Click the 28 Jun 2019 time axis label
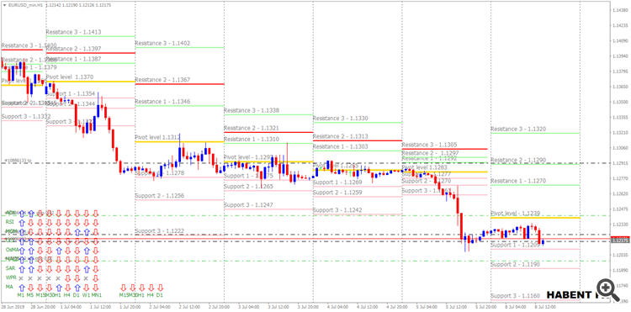This screenshot has height=312, width=631. [13, 307]
